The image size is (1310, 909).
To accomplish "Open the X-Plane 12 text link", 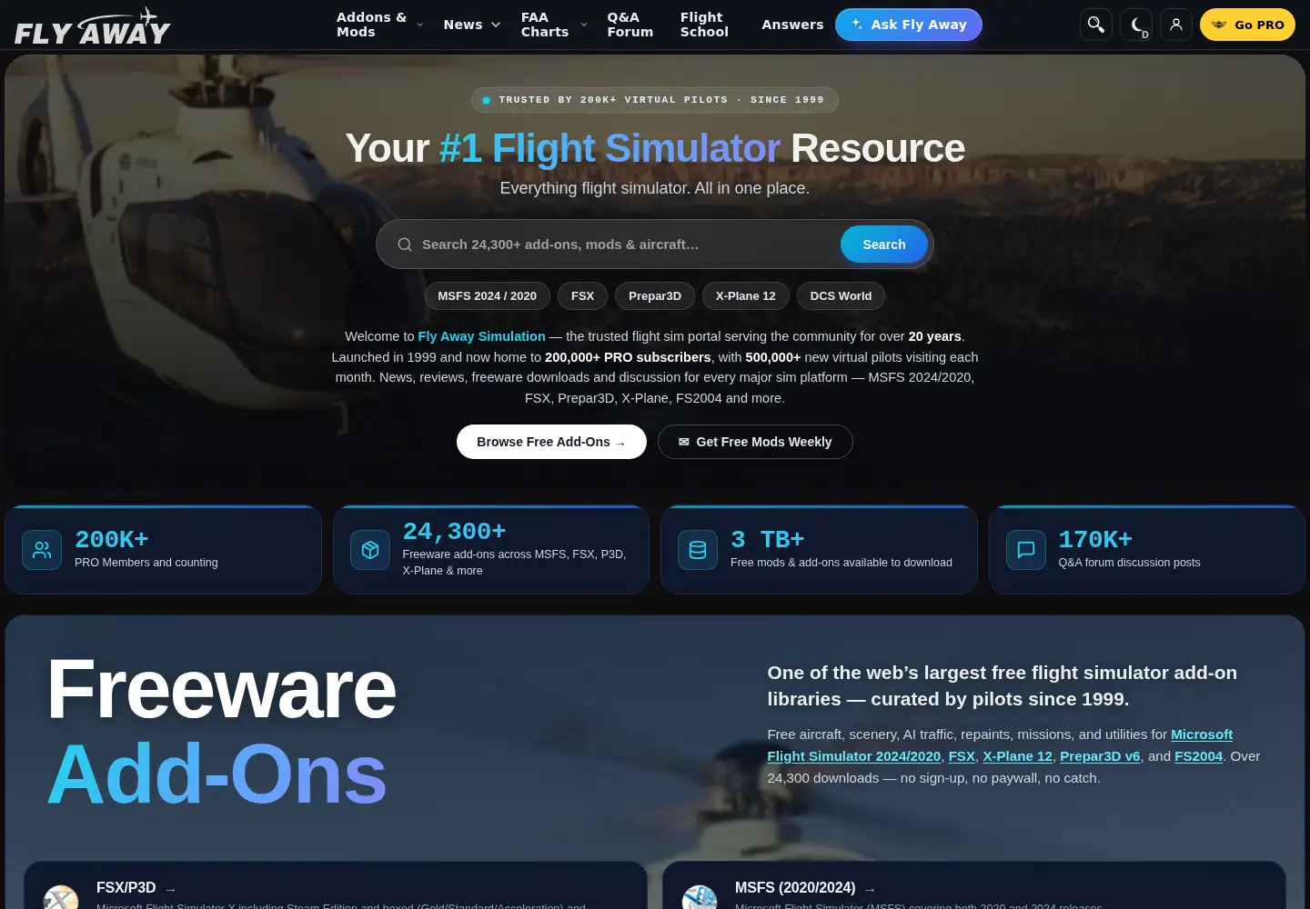I will pyautogui.click(x=1017, y=756).
